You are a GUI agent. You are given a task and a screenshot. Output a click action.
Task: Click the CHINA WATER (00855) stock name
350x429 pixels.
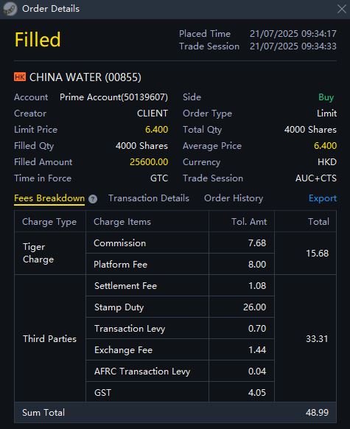click(x=85, y=77)
